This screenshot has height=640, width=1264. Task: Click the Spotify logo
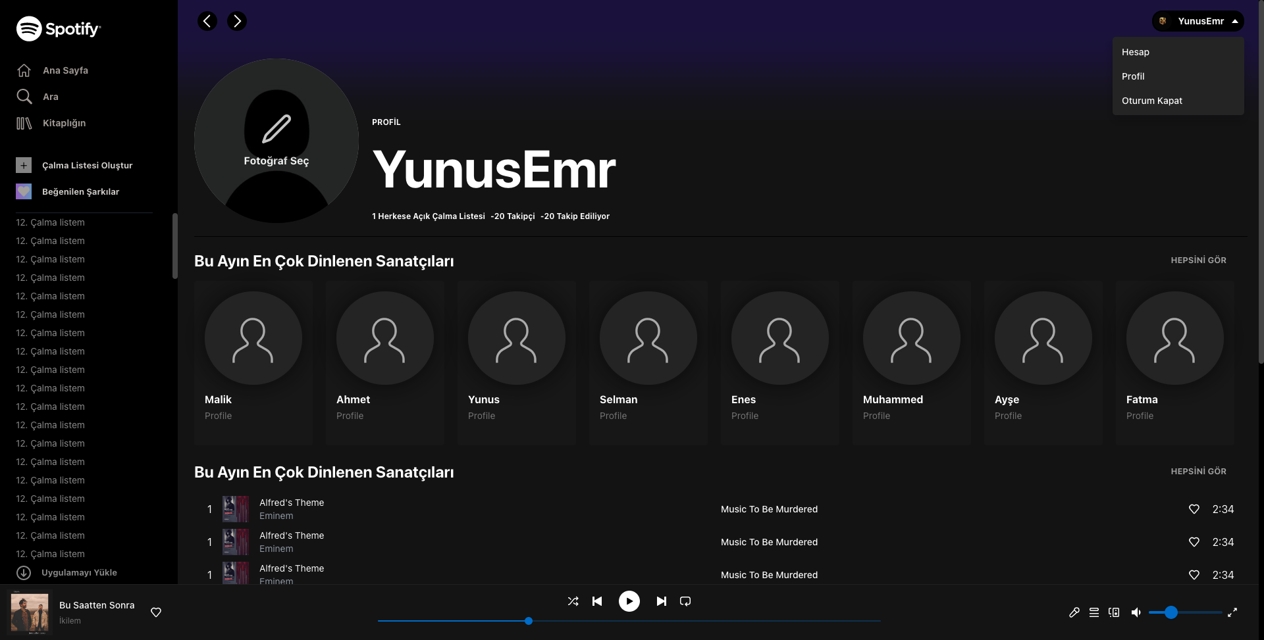tap(59, 29)
